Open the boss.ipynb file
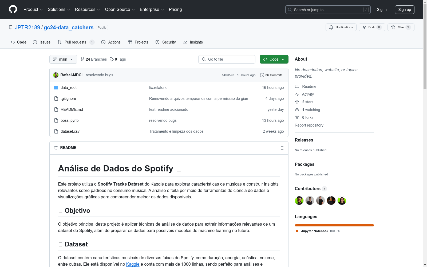Image resolution: width=427 pixels, height=267 pixels. tap(70, 120)
